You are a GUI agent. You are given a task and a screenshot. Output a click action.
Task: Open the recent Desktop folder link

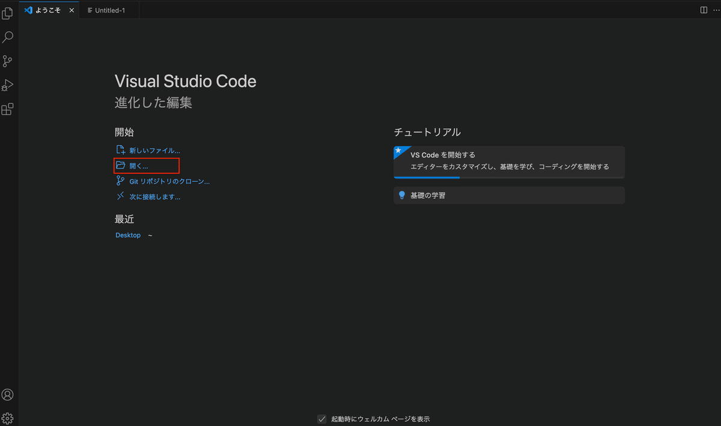tap(128, 235)
